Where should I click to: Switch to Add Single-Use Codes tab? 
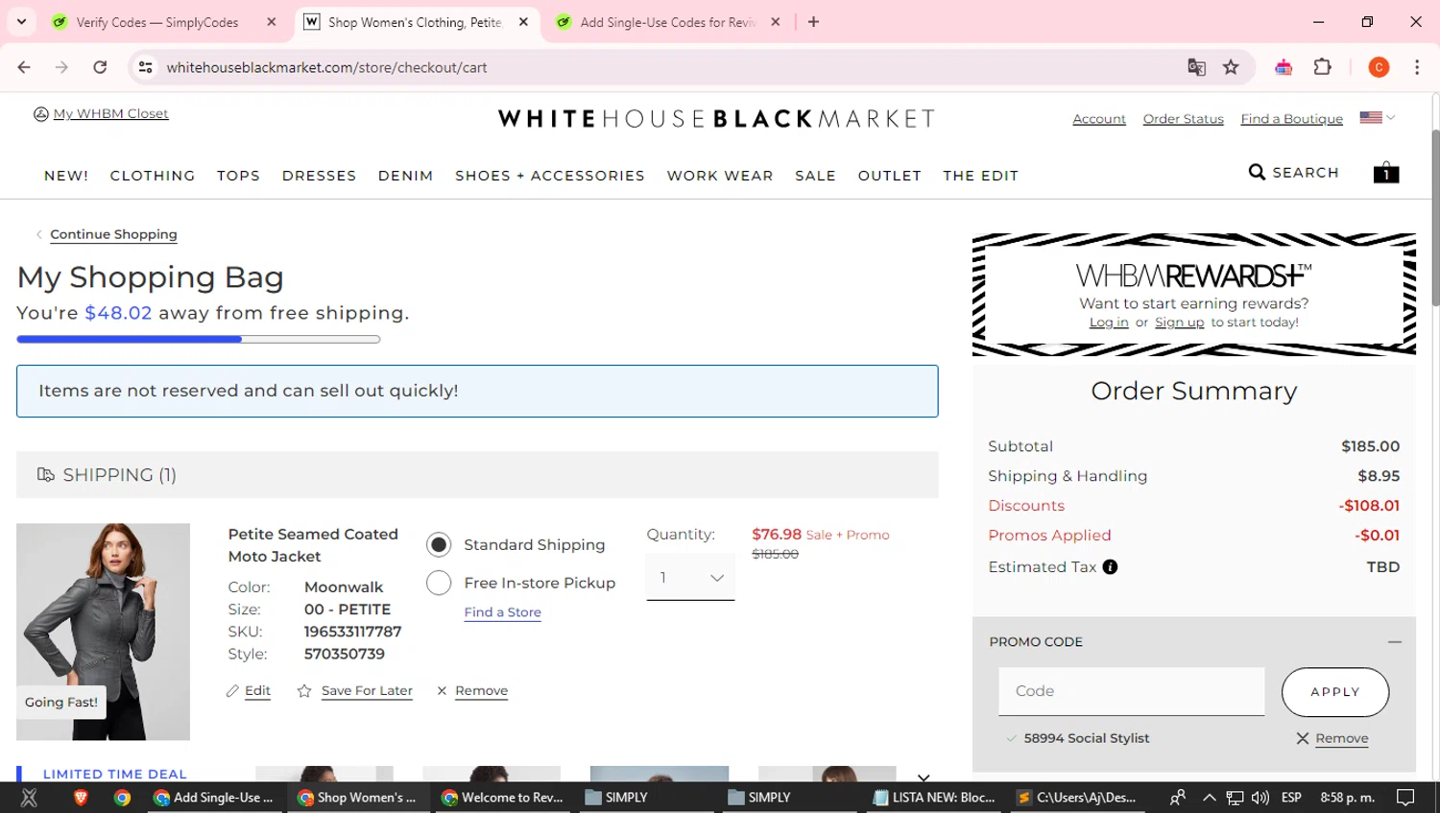[x=667, y=22]
